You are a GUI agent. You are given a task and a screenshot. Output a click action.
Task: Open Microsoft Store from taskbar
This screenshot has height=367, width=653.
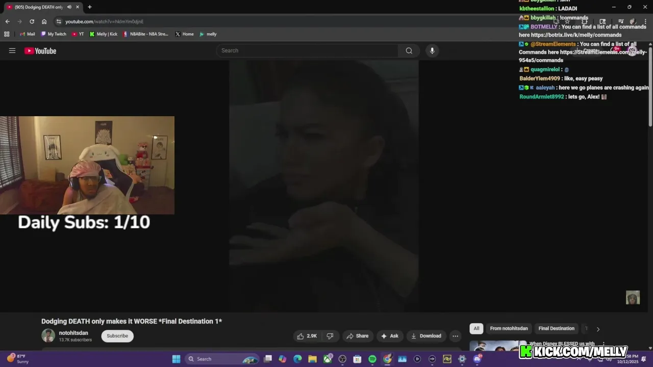[x=357, y=359]
